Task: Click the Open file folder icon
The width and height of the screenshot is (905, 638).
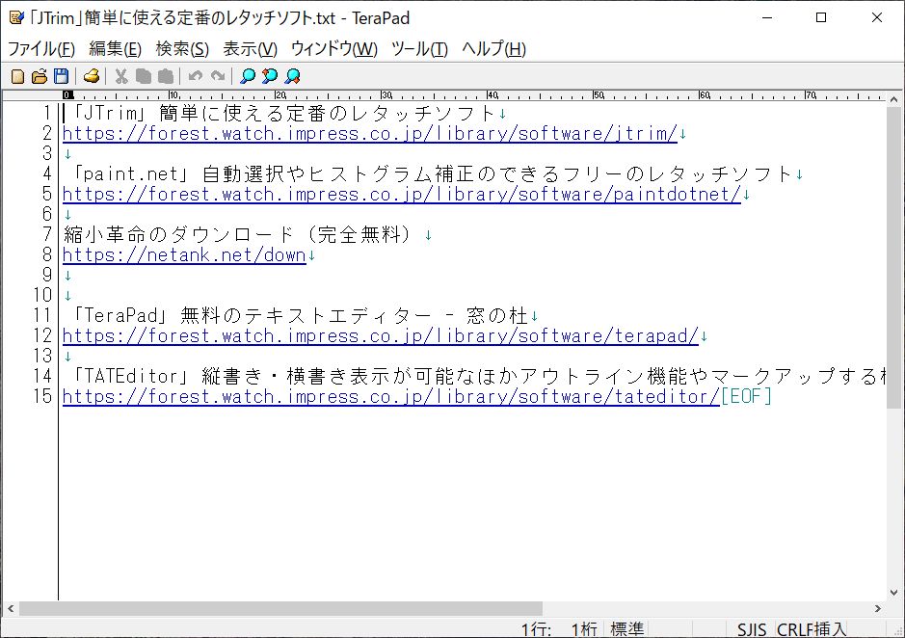Action: pos(40,76)
